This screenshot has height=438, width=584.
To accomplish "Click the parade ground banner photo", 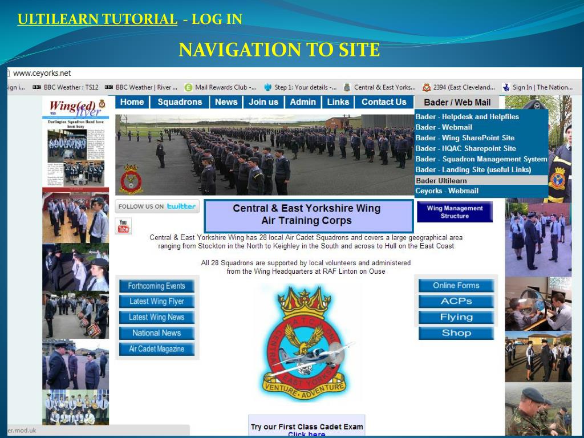I will click(265, 155).
